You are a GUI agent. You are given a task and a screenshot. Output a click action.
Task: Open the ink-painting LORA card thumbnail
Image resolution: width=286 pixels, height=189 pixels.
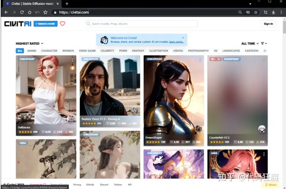pyautogui.click(x=46, y=159)
